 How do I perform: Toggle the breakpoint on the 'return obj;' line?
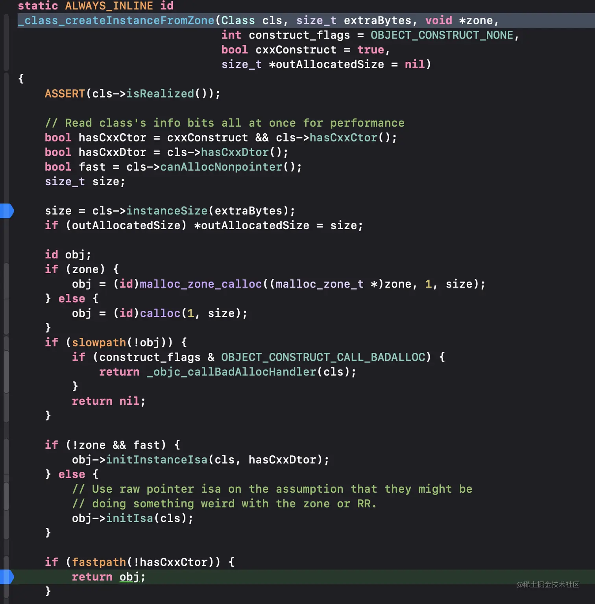(7, 577)
